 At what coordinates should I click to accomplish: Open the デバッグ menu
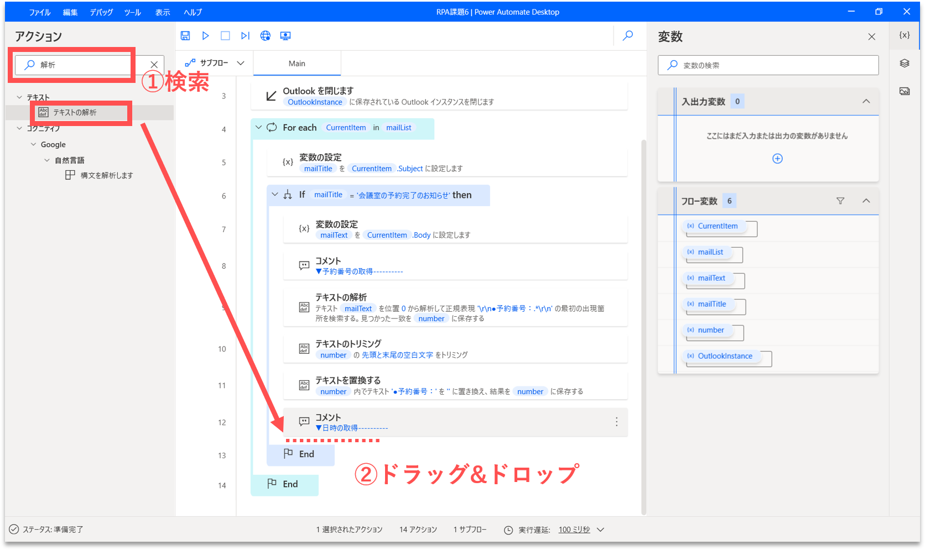tap(101, 12)
